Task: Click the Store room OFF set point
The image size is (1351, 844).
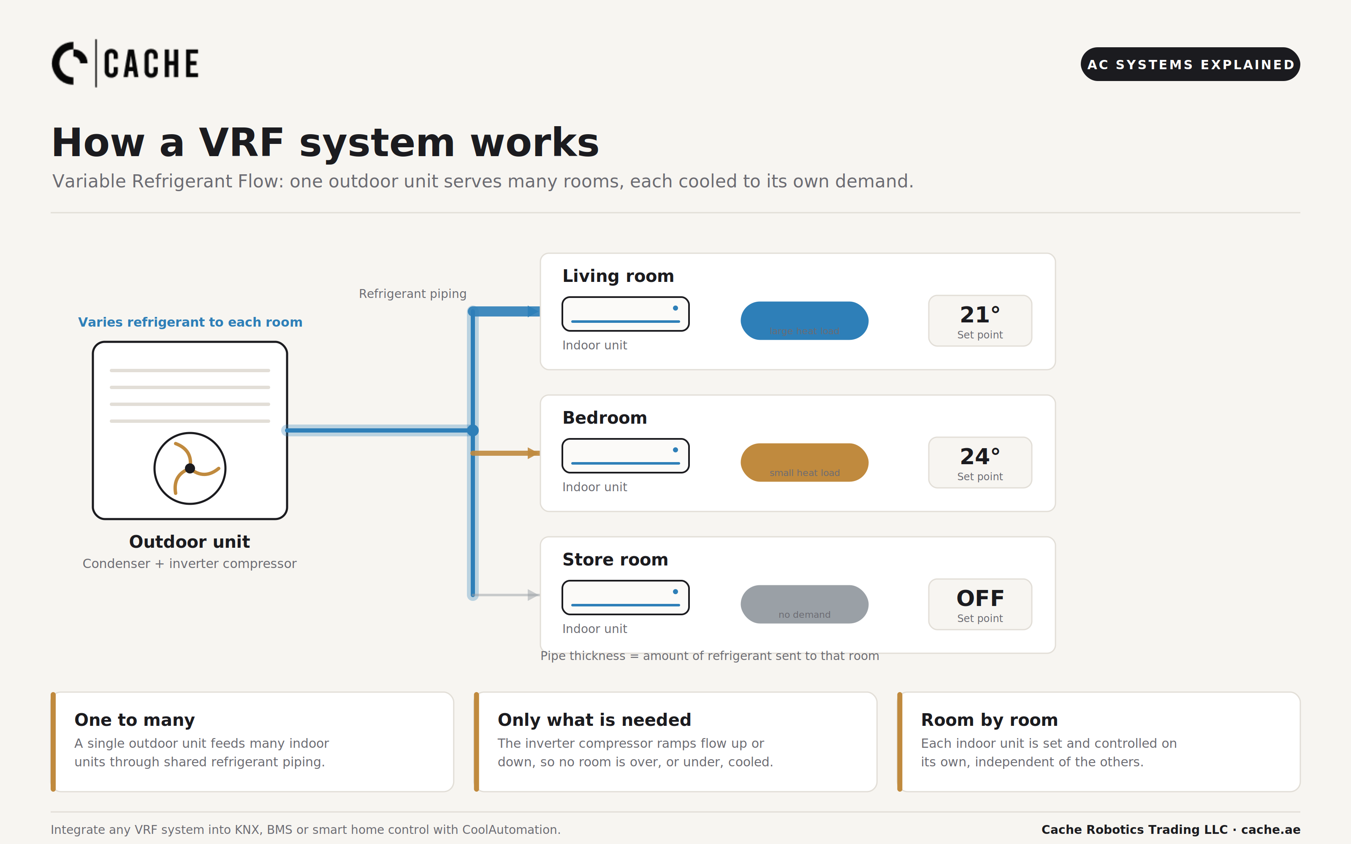Action: point(980,605)
